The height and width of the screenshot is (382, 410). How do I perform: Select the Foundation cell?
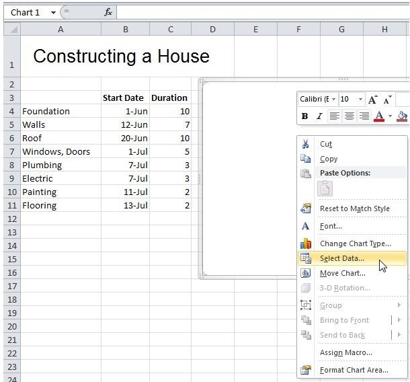click(60, 111)
